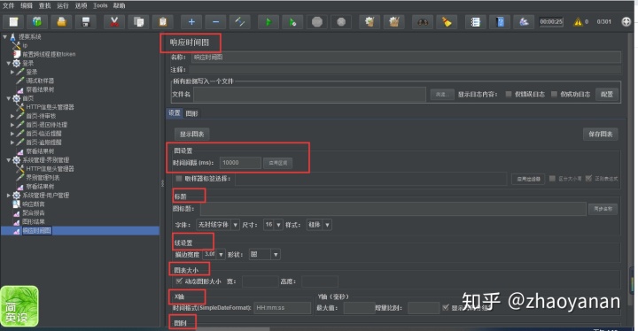This screenshot has height=331, width=638.
Task: Click the Paste clipboard icon
Action: pyautogui.click(x=163, y=21)
